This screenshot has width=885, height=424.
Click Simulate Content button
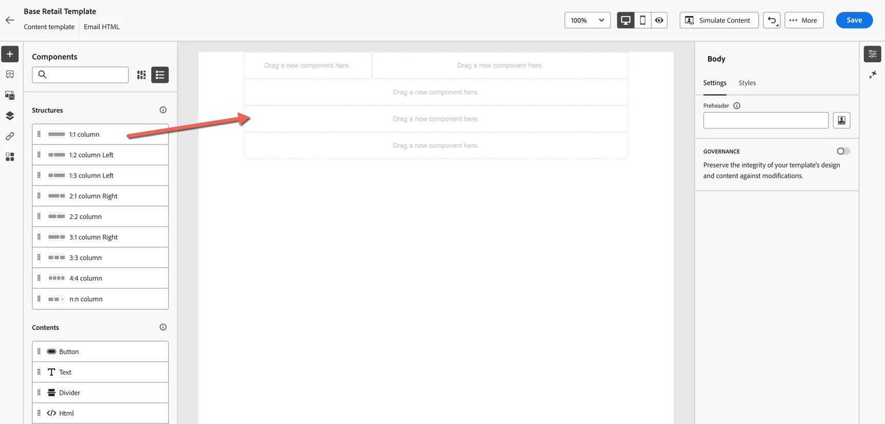tap(719, 20)
